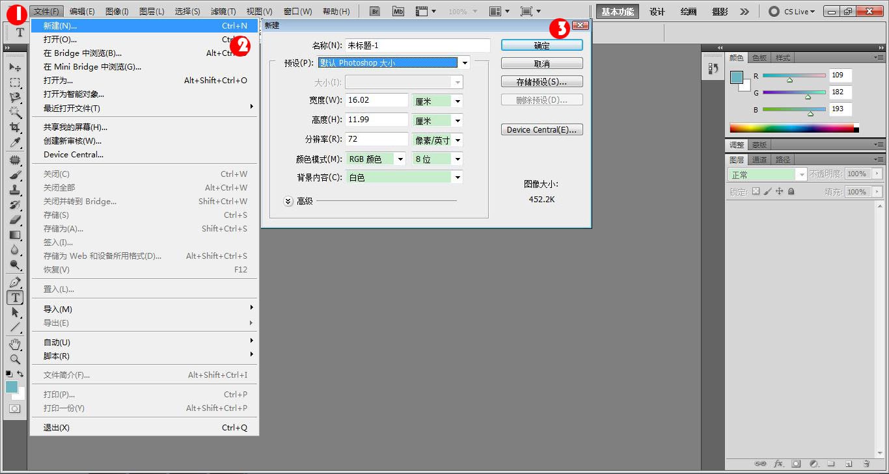Select the Eyedropper tool

click(15, 142)
